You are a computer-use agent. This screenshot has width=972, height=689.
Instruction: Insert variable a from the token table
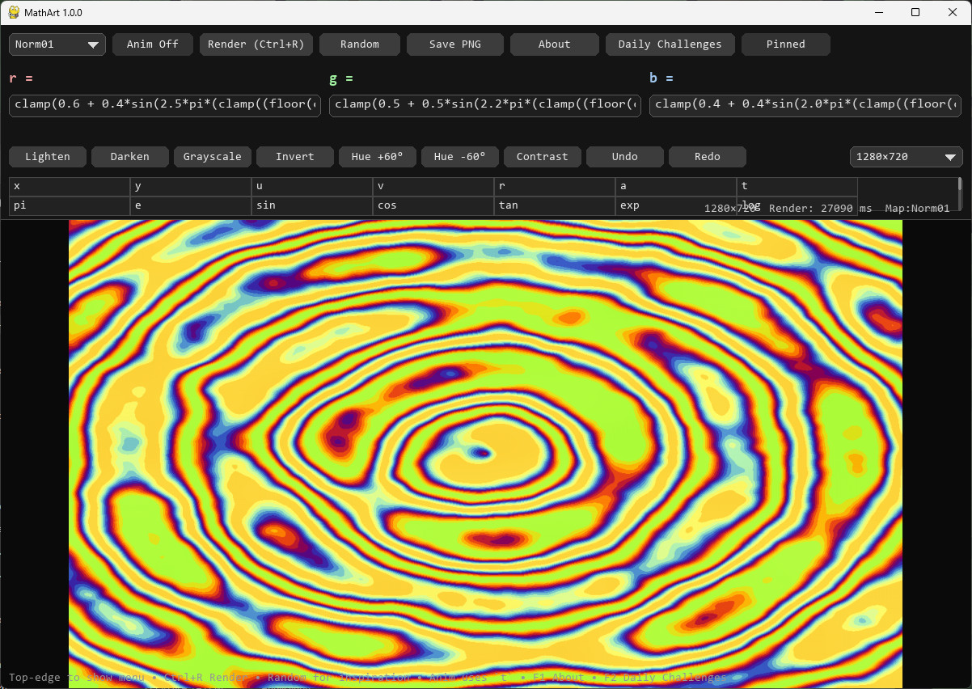[676, 187]
